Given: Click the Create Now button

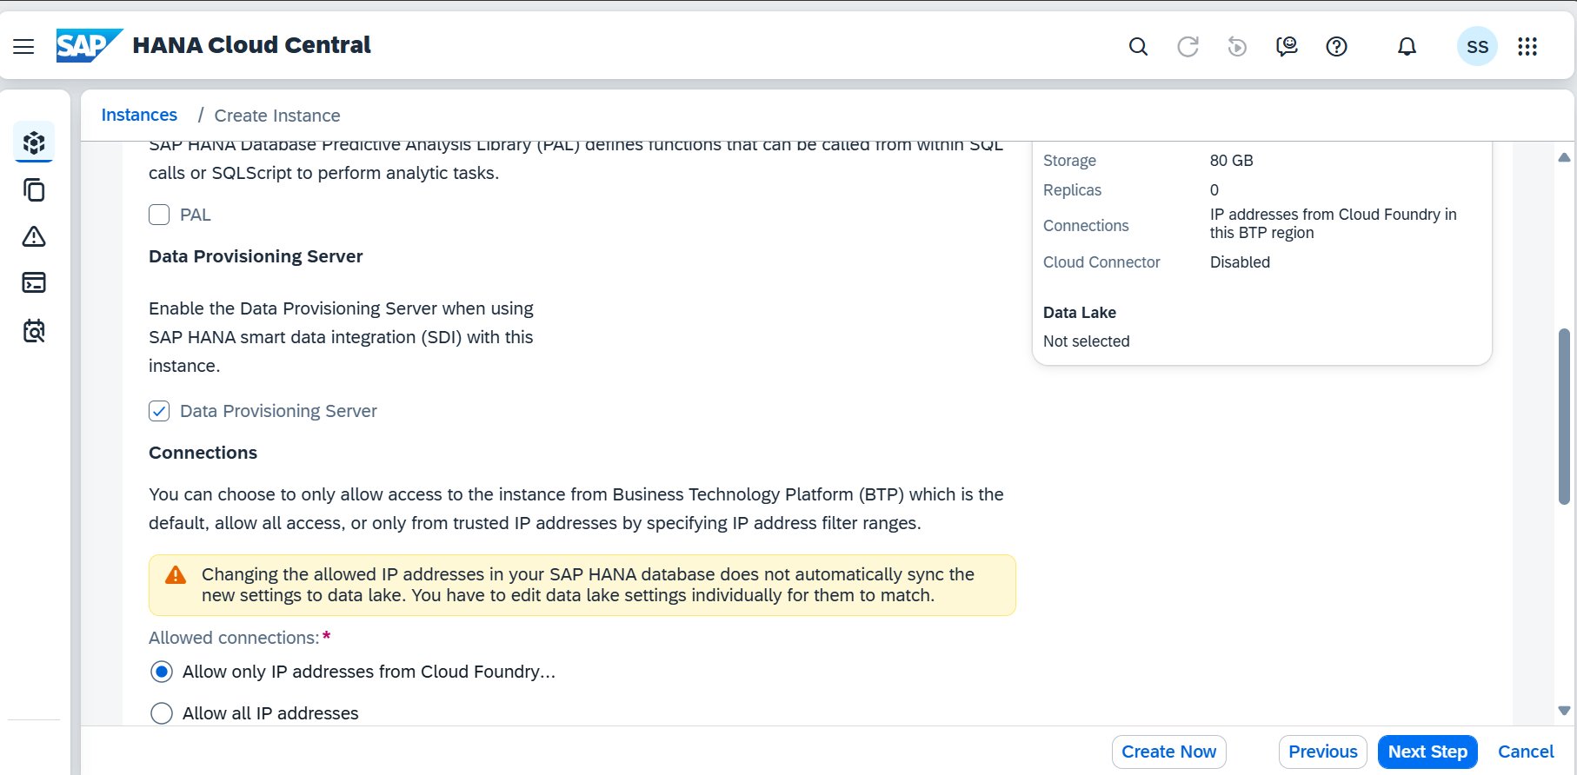Looking at the screenshot, I should click(x=1168, y=752).
